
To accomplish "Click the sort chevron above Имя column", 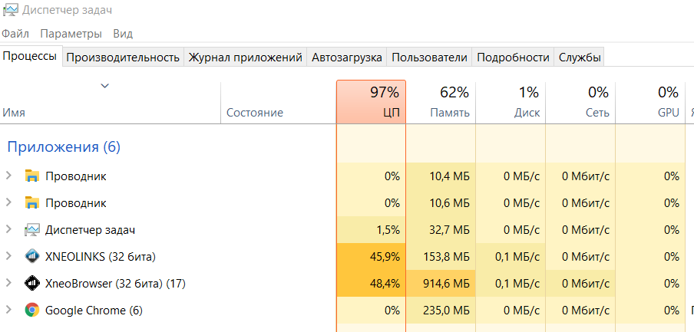I will click(x=104, y=86).
